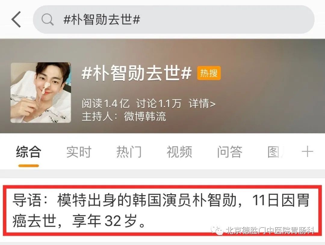
Task: Click the search field with #朴智勋去世#
Action: click(174, 20)
